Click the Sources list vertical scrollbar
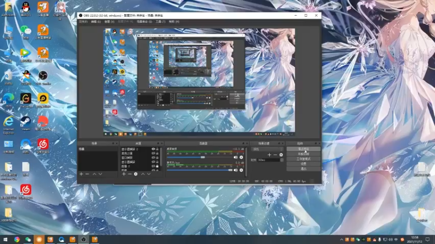 [x=160, y=157]
